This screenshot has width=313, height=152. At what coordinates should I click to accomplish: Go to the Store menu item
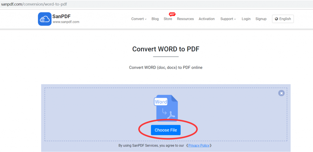168,19
